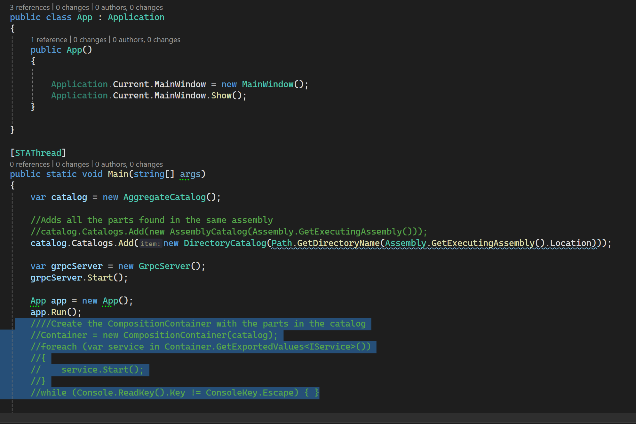Click the Show method call on MainWindow
The image size is (636, 424).
pos(221,96)
